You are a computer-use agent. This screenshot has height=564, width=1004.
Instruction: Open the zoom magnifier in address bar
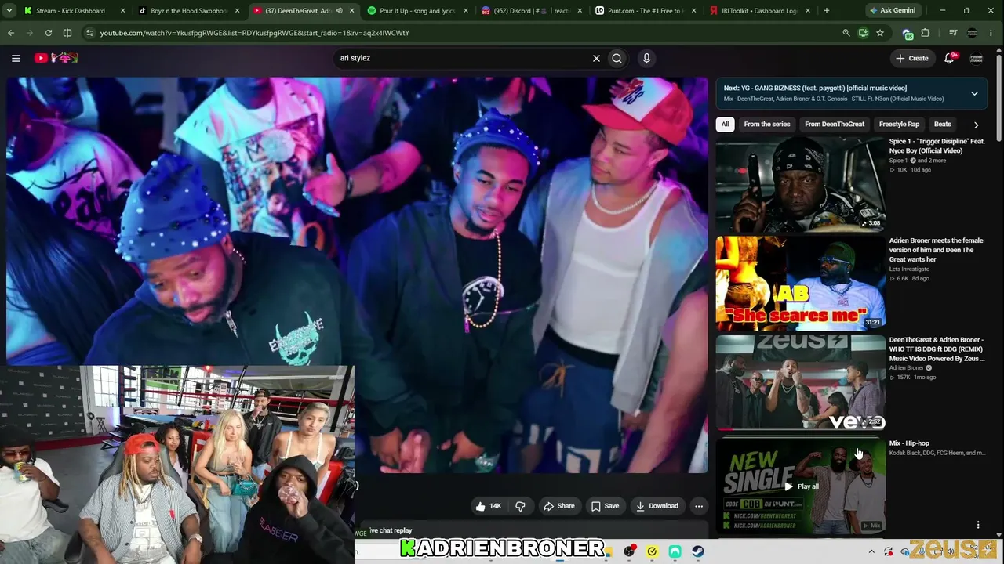846,33
